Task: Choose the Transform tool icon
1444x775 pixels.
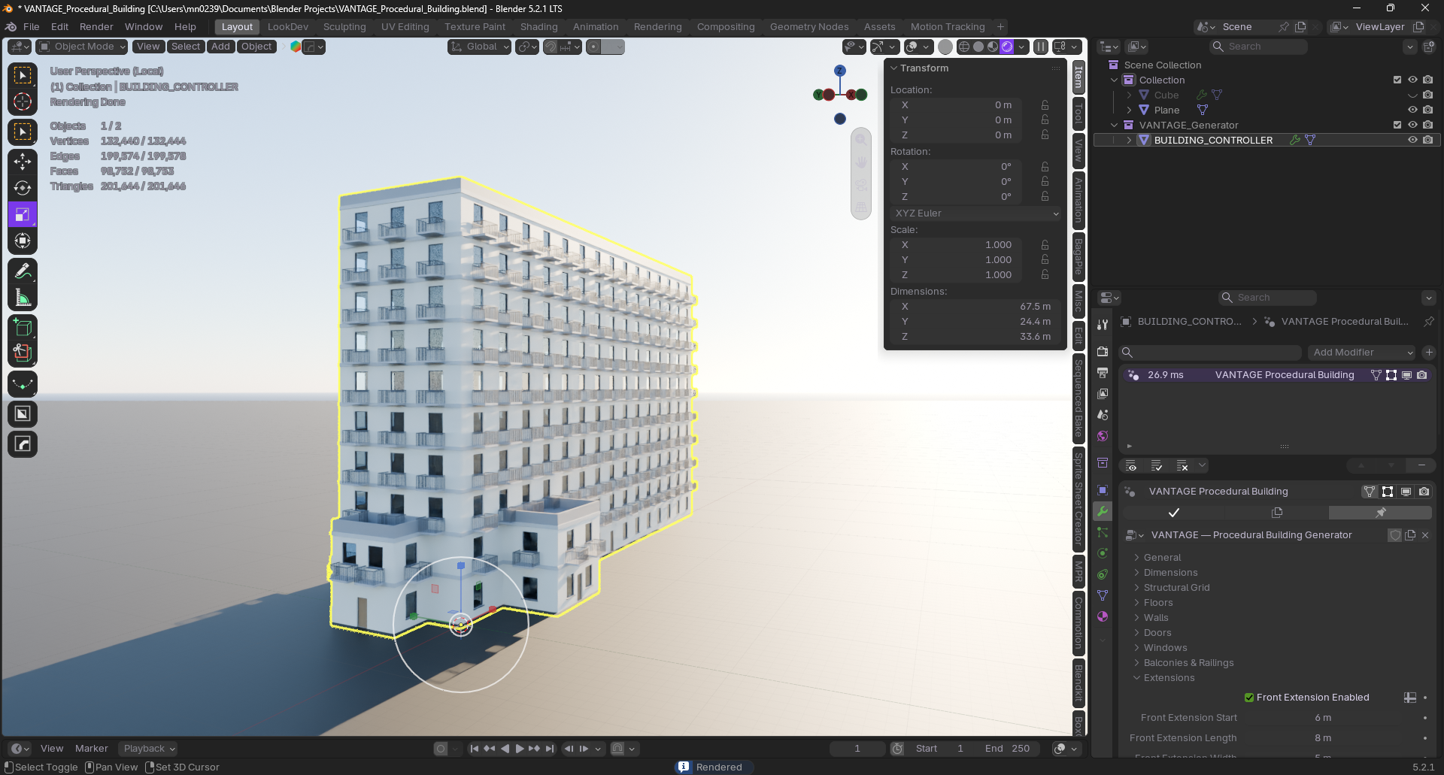Action: click(x=23, y=241)
